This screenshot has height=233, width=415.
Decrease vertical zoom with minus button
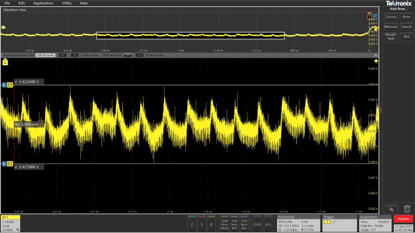tap(139, 55)
